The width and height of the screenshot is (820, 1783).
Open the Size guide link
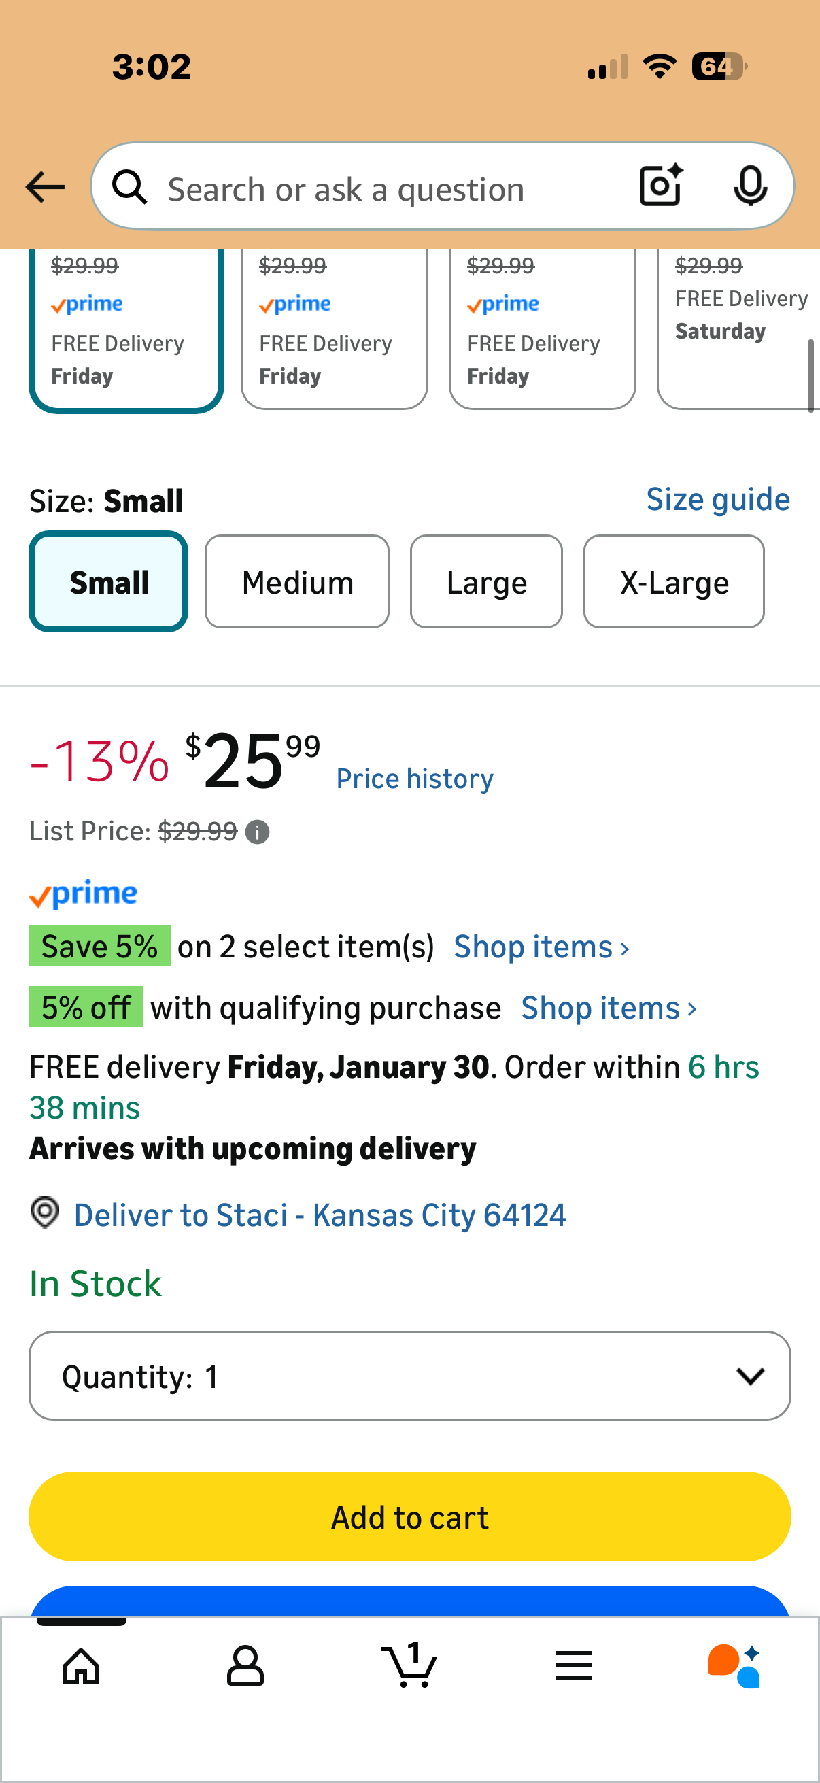click(717, 500)
